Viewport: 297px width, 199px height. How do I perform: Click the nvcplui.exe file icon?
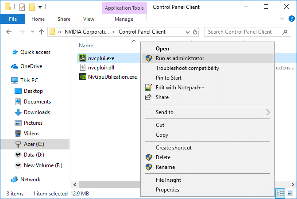point(82,58)
